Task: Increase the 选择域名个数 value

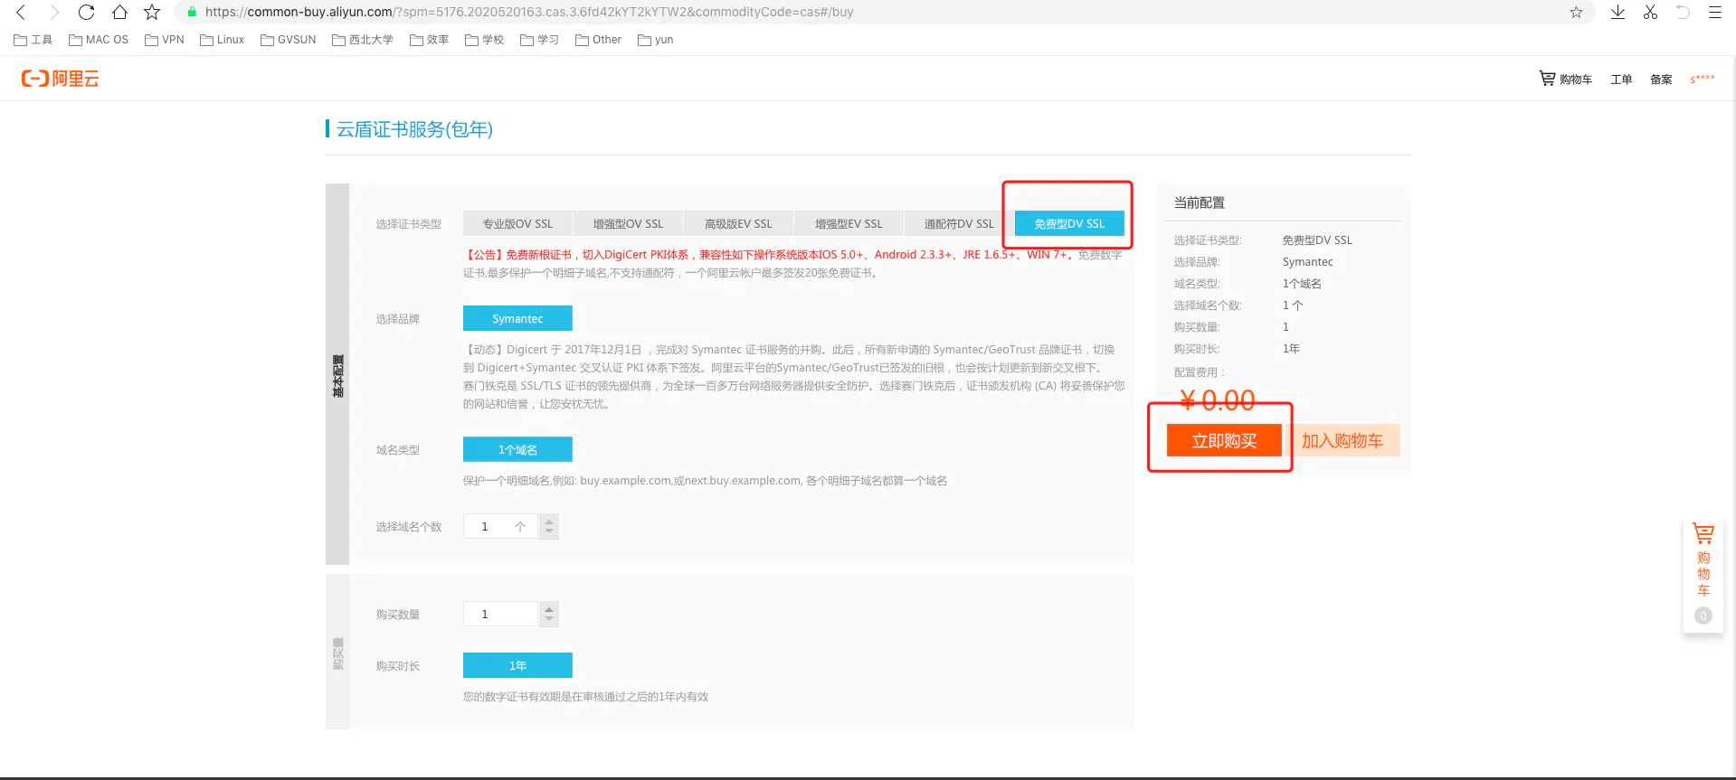Action: pyautogui.click(x=549, y=521)
